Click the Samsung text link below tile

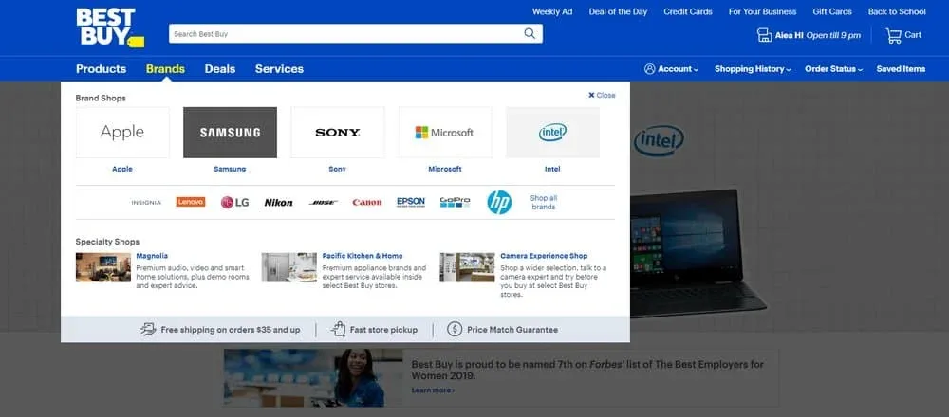[230, 170]
